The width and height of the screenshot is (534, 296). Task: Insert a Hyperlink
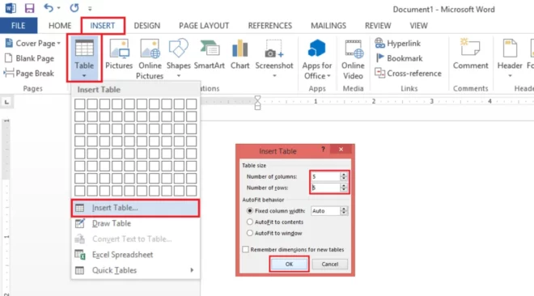click(398, 43)
